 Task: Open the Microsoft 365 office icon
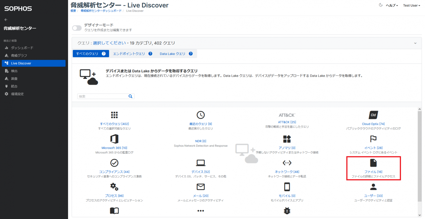pyautogui.click(x=114, y=139)
